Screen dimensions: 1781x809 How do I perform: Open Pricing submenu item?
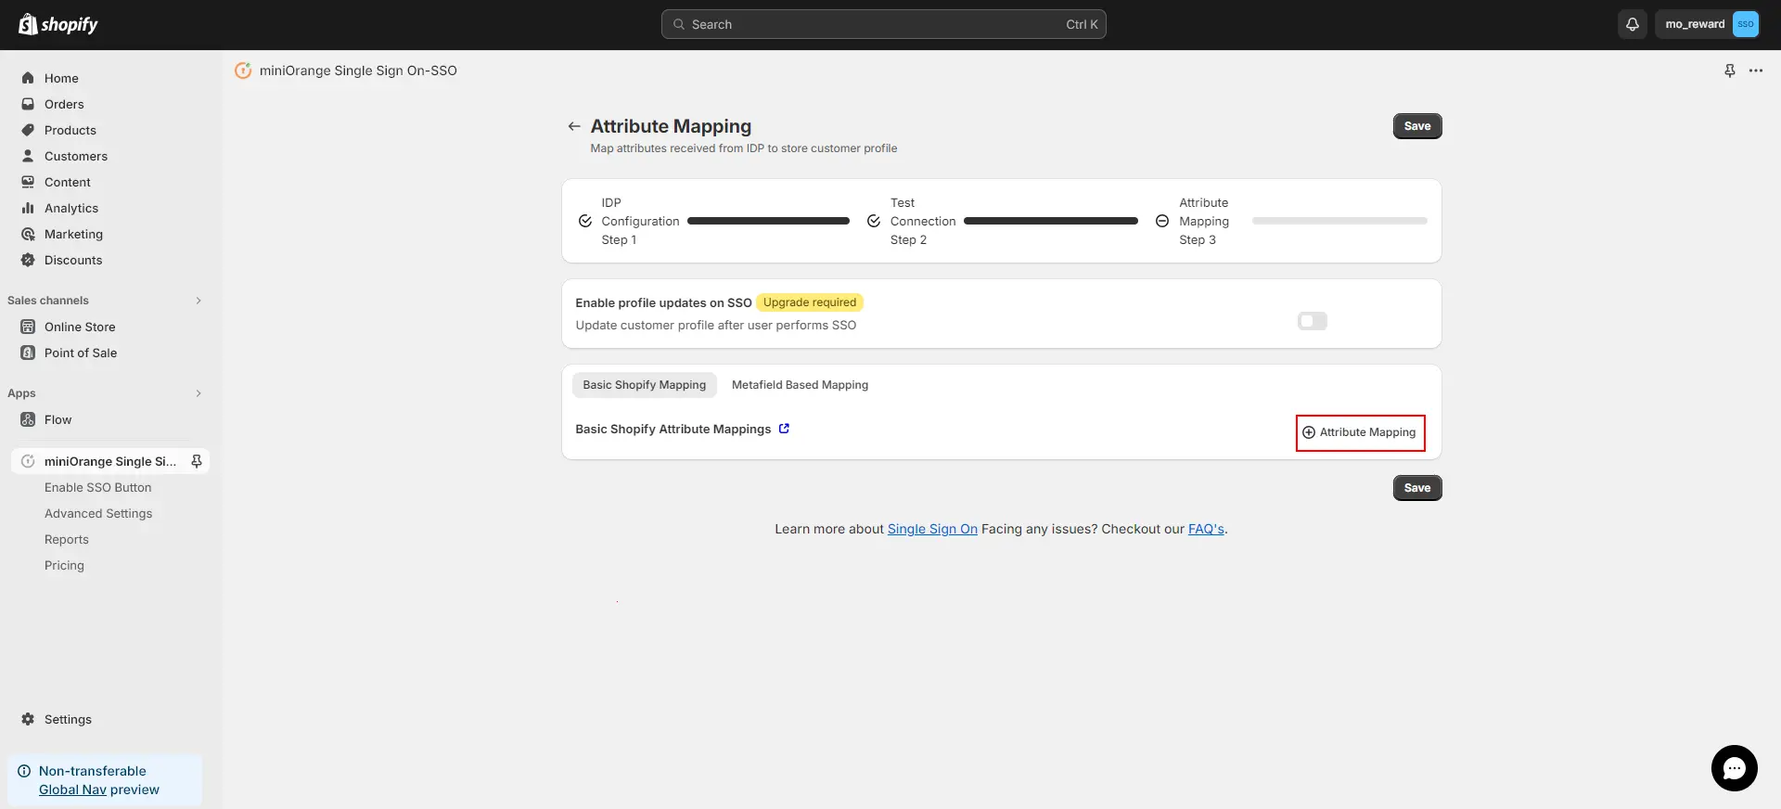64,565
